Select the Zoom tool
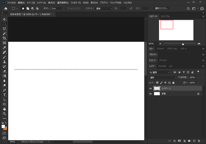Image resolution: width=206 pixels, height=144 pixels. tap(4, 114)
